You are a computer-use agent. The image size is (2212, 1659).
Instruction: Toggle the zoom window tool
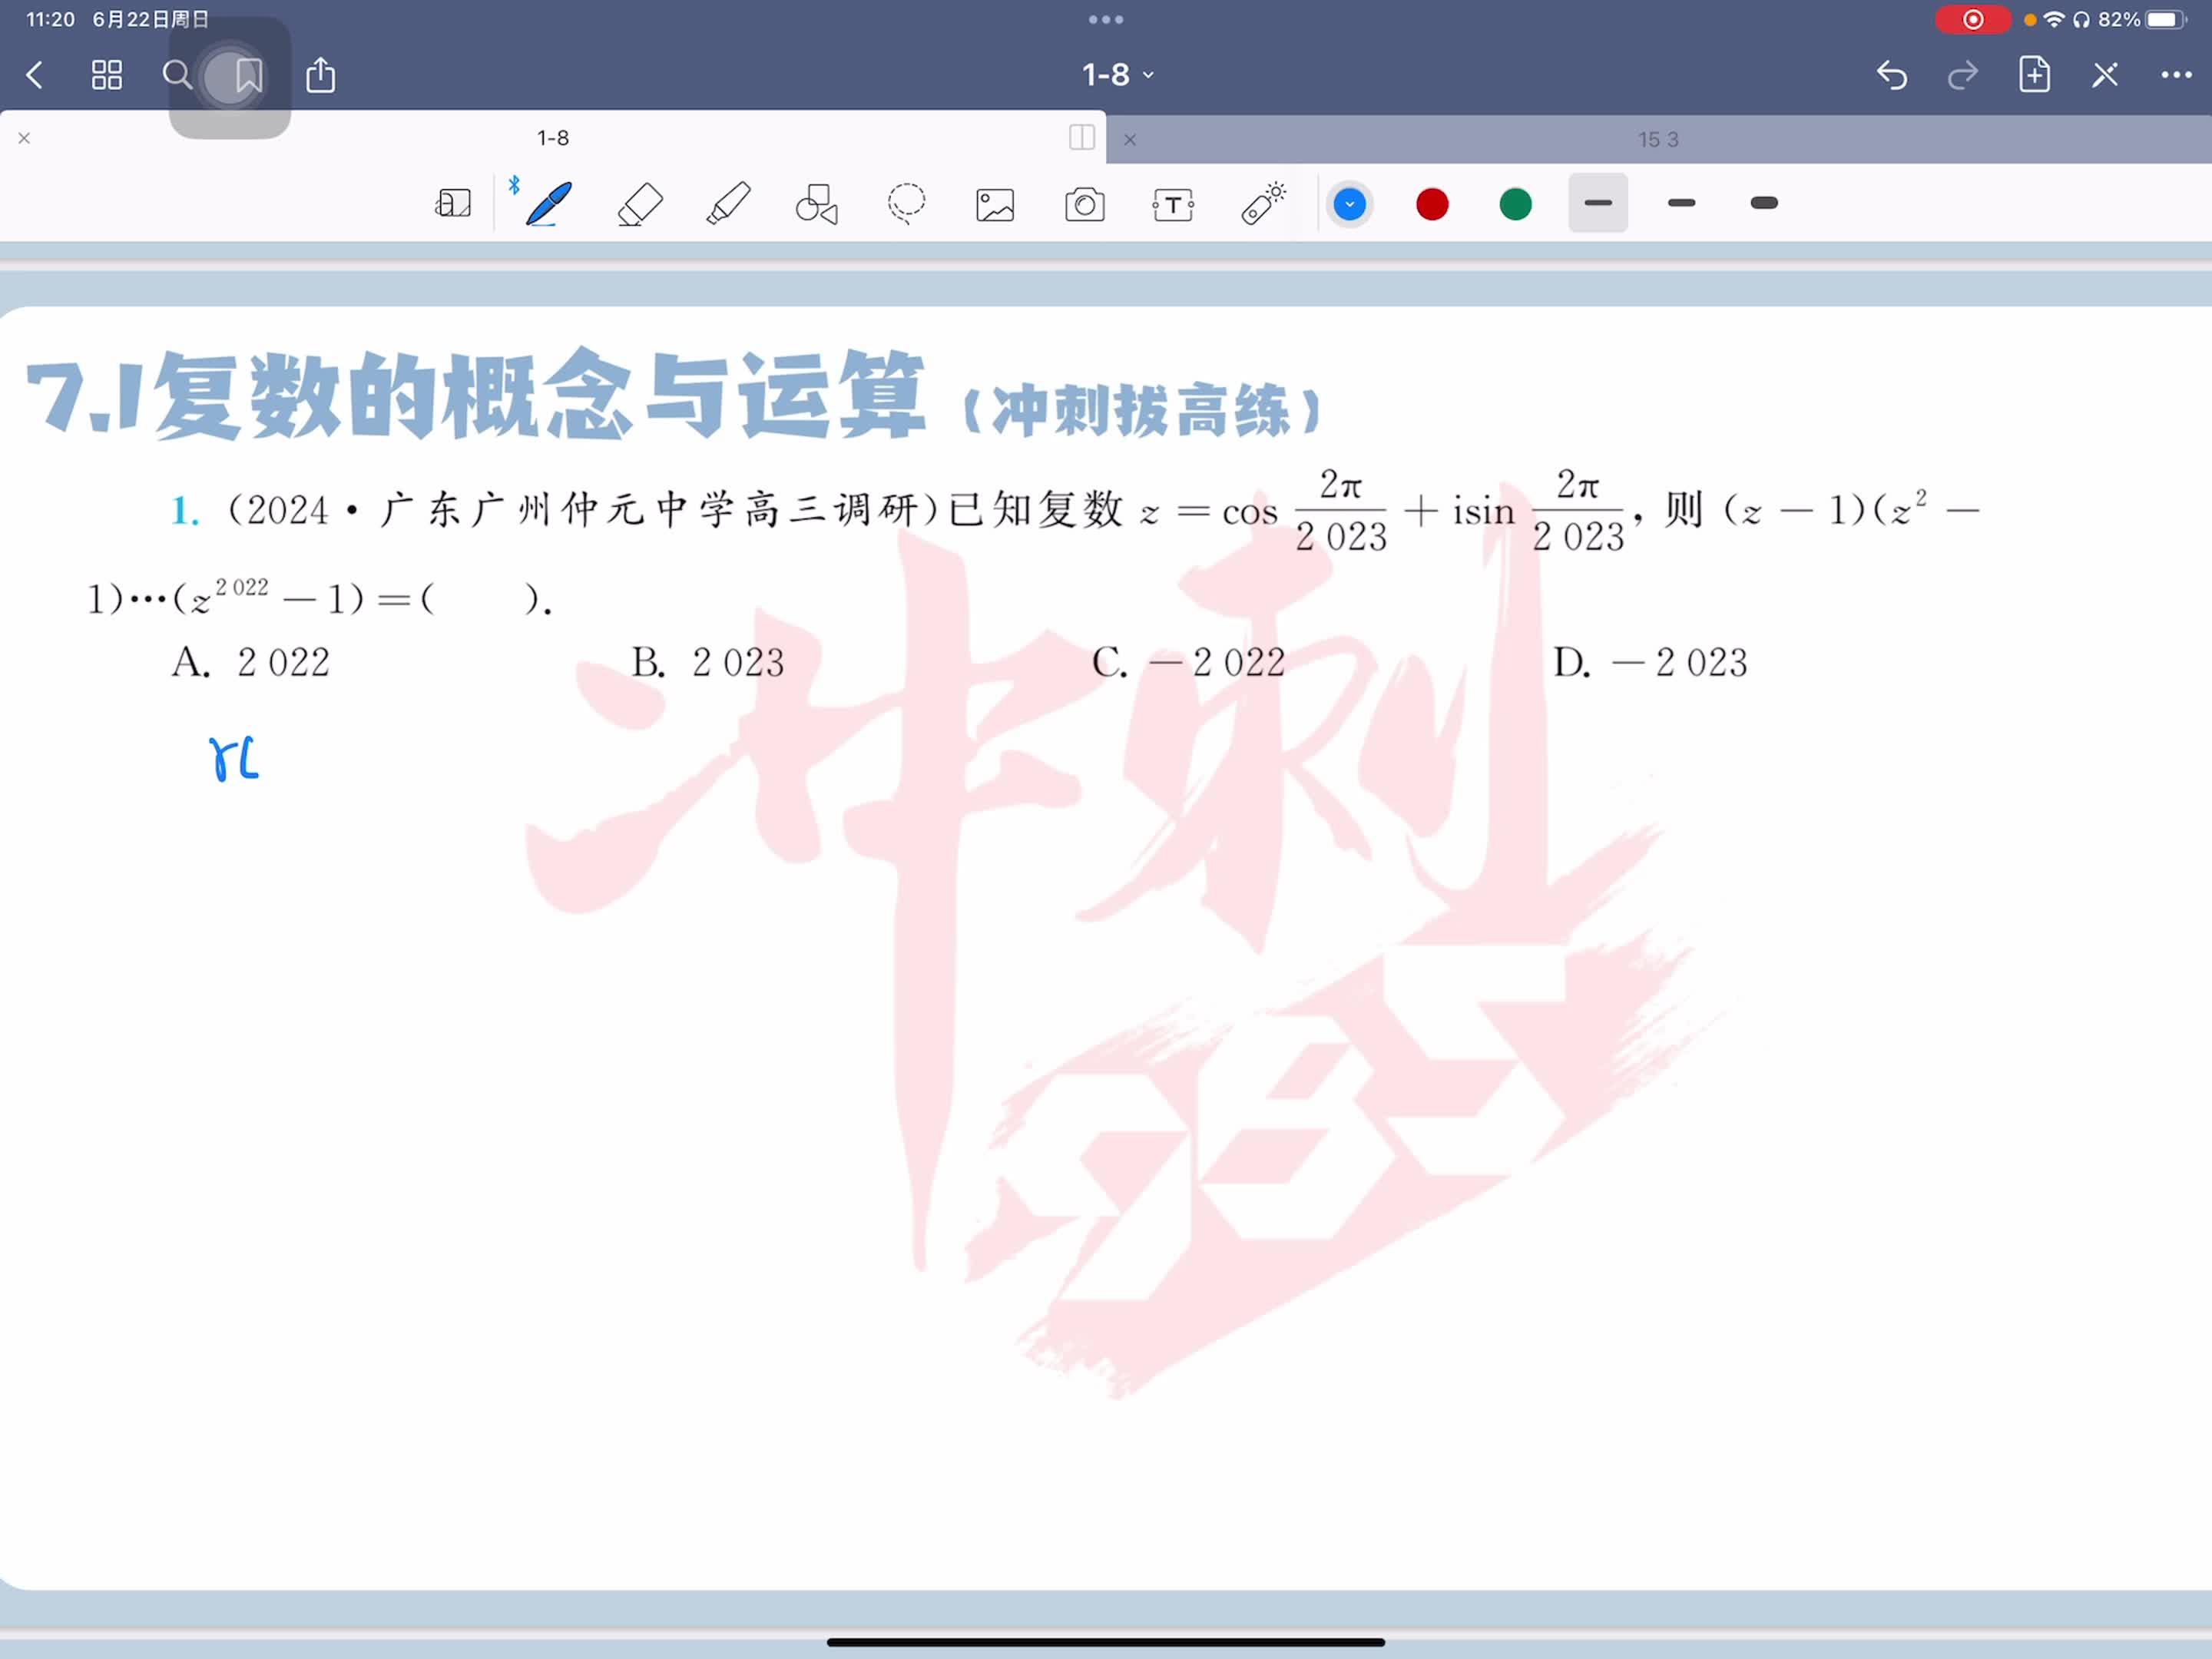pos(453,204)
